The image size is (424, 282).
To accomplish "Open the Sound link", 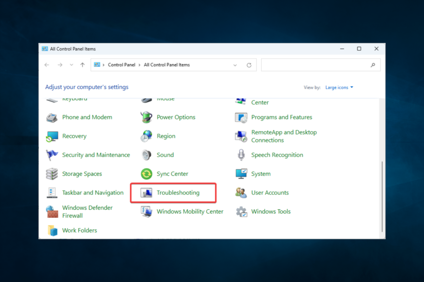I will pyautogui.click(x=165, y=155).
